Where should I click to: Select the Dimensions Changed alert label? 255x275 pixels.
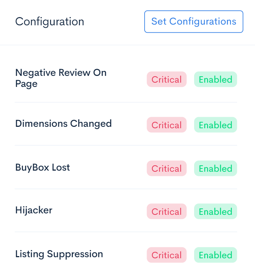pos(63,124)
